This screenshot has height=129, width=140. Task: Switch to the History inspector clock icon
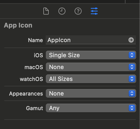click(62, 11)
